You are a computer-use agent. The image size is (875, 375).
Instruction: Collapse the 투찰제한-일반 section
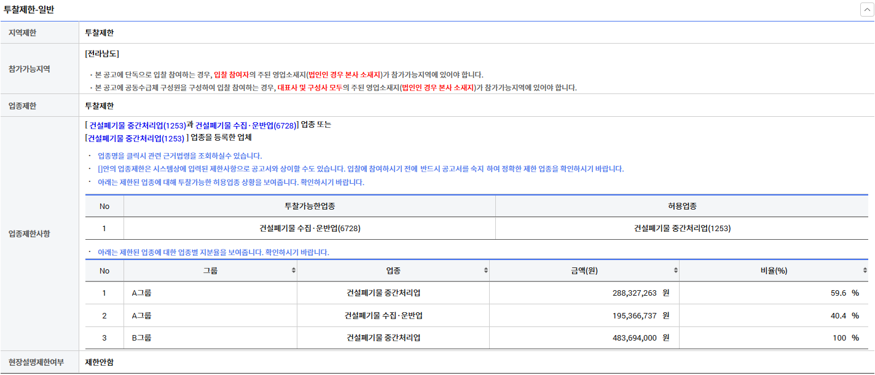(x=866, y=10)
